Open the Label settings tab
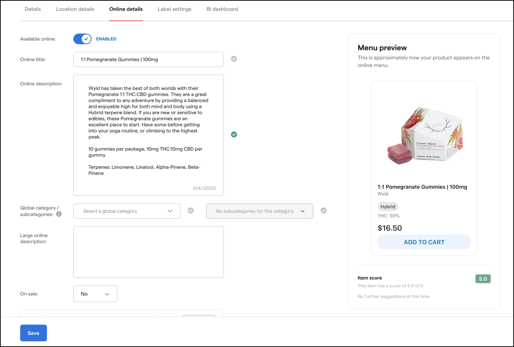The width and height of the screenshot is (514, 347). click(x=174, y=9)
